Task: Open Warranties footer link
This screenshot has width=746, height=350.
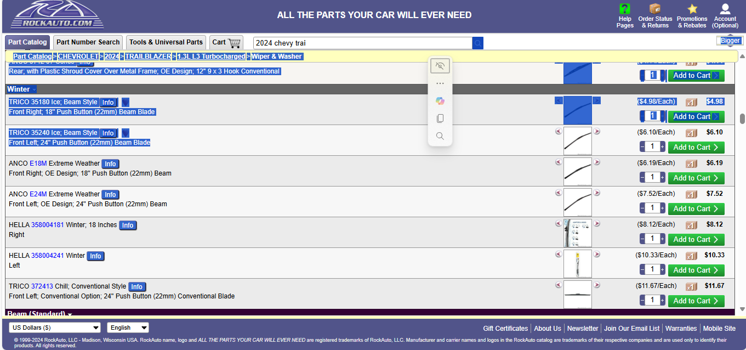Action: pos(681,329)
